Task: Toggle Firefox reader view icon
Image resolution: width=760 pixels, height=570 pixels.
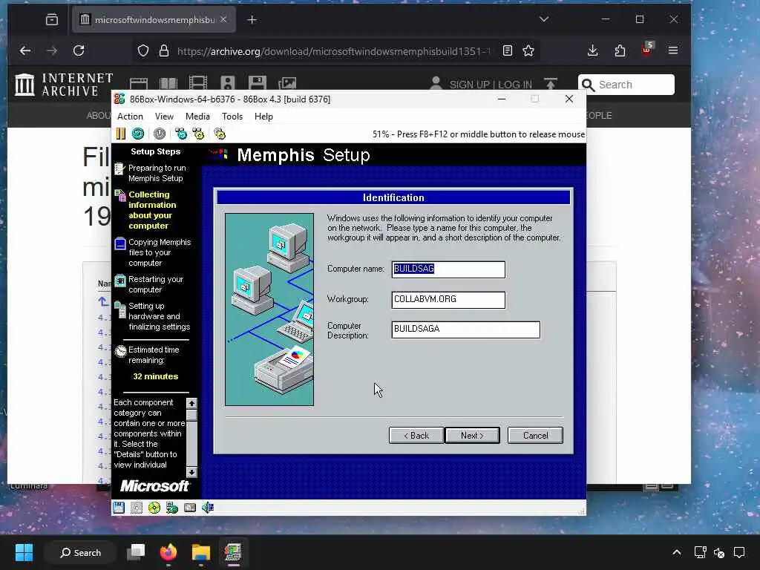Action: tap(508, 50)
